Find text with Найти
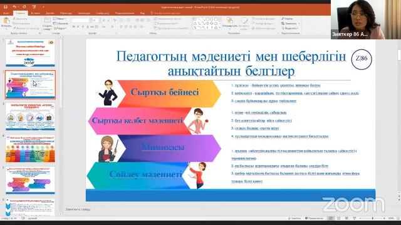Image resolution: width=401 pixels, height=225 pixels. coord(287,19)
